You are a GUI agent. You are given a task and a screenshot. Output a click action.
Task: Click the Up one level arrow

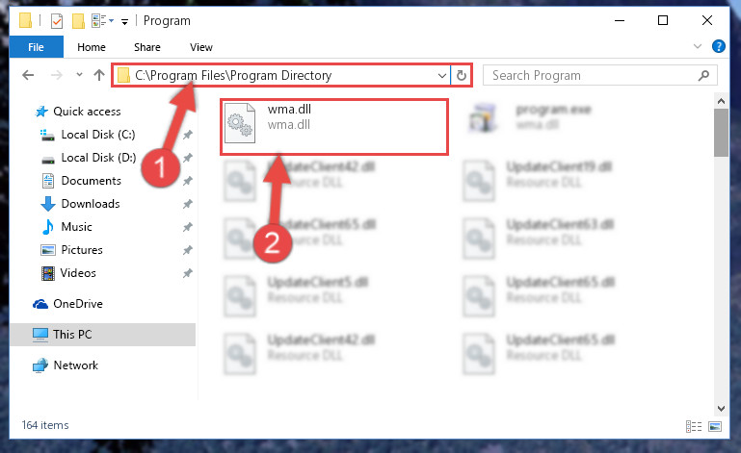point(99,75)
